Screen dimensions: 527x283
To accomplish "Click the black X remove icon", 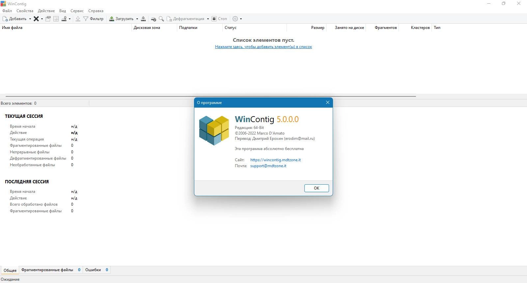I will 36,19.
